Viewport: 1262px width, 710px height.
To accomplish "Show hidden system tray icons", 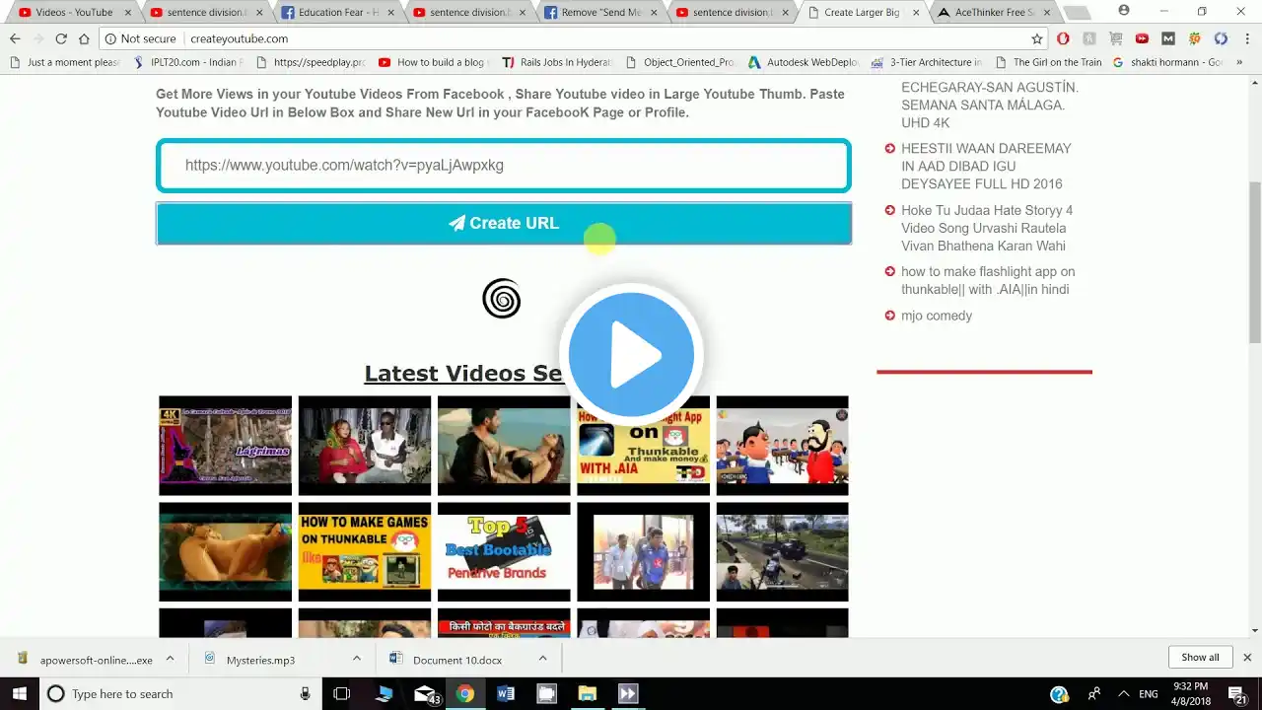I will click(x=1122, y=694).
